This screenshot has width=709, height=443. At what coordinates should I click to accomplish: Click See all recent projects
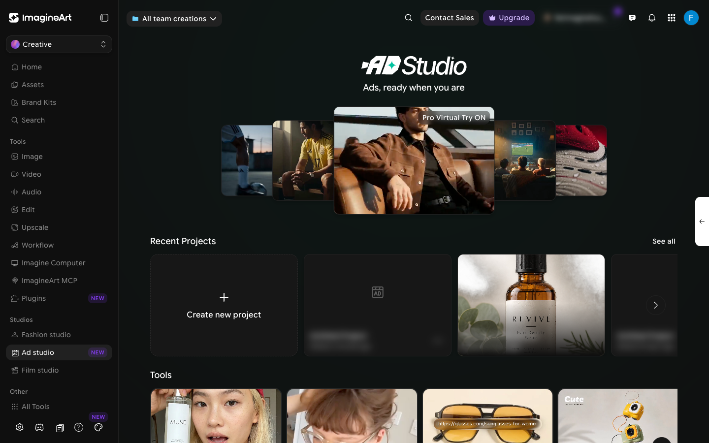click(x=664, y=241)
